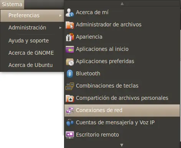
Task: Open the Preferencias submenu
Action: pos(32,15)
